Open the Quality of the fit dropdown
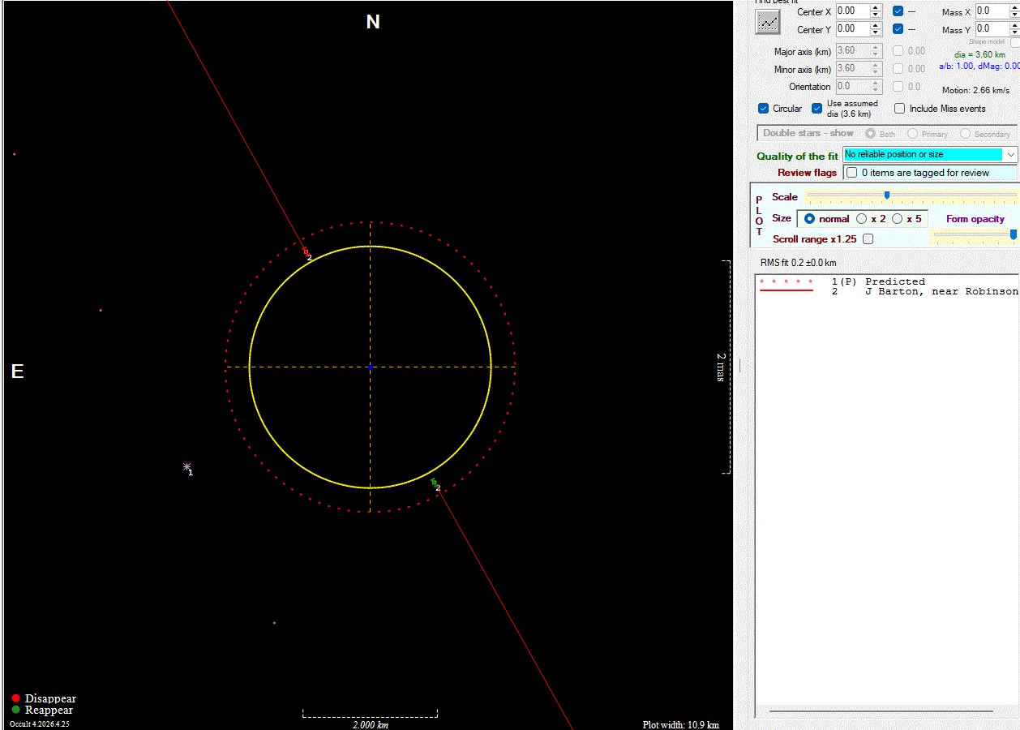 tap(1010, 154)
